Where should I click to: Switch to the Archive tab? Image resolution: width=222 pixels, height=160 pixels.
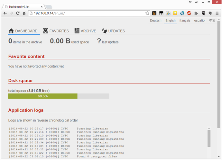85,31
